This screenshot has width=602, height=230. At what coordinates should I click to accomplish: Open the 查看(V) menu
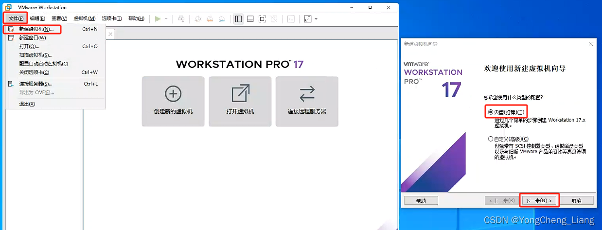point(59,18)
